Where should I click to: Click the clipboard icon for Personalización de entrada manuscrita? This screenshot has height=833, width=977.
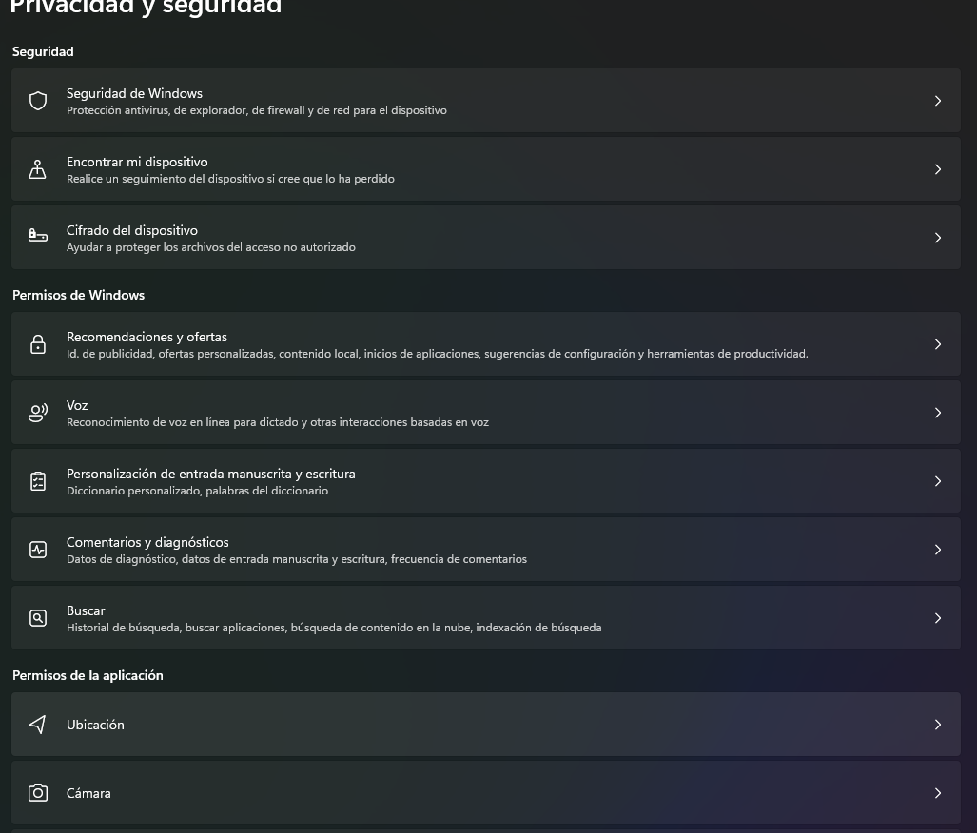click(38, 481)
